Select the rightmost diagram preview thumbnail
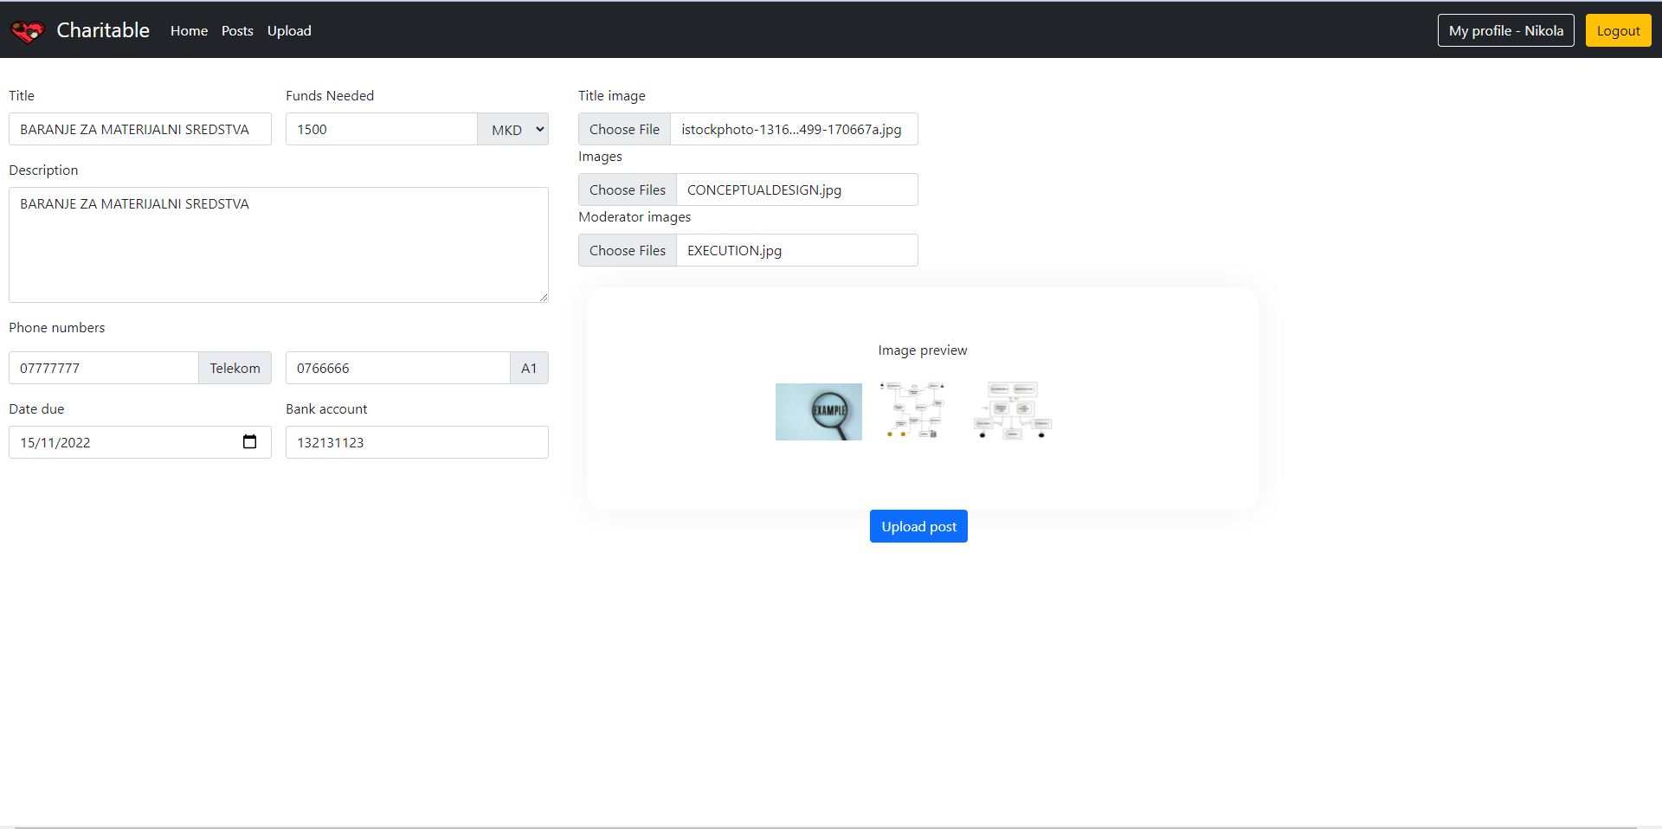This screenshot has height=829, width=1662. point(1012,410)
